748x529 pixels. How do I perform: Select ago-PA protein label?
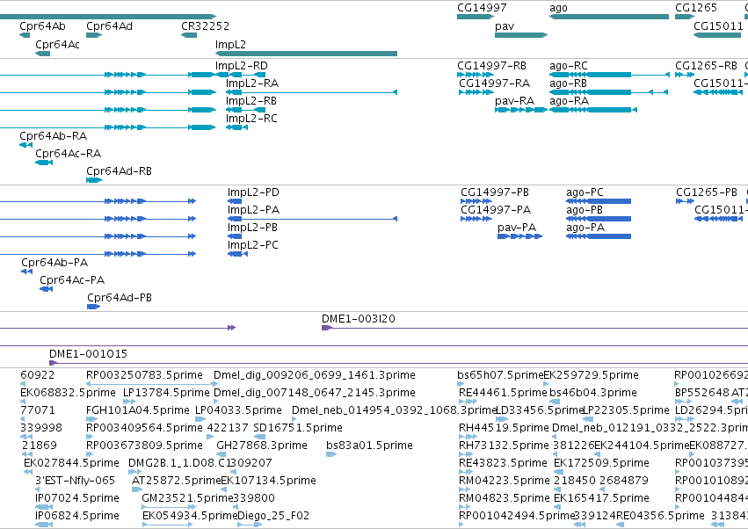585,228
